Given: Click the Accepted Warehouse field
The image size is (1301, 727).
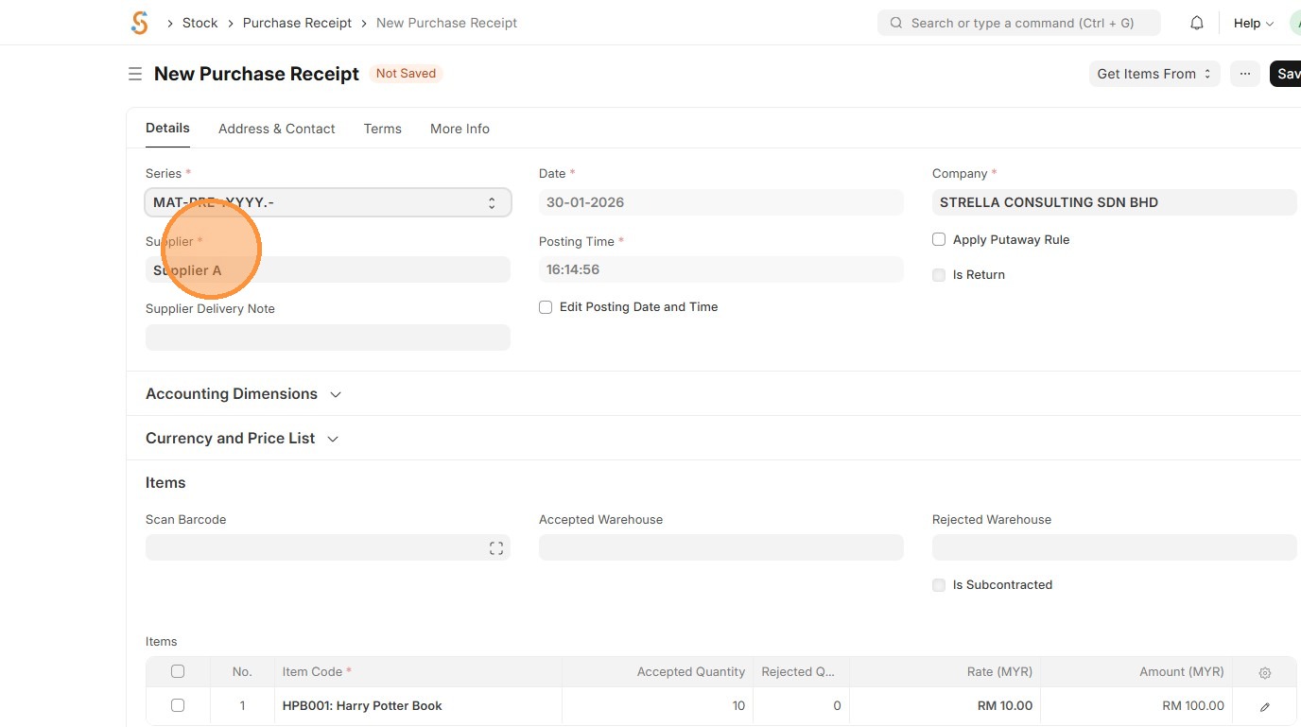Looking at the screenshot, I should [x=720, y=547].
